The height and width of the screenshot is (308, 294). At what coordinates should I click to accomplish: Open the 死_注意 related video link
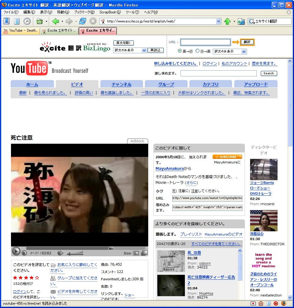pos(194,253)
